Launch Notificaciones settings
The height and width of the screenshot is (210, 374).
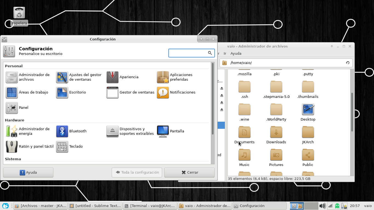coord(163,92)
